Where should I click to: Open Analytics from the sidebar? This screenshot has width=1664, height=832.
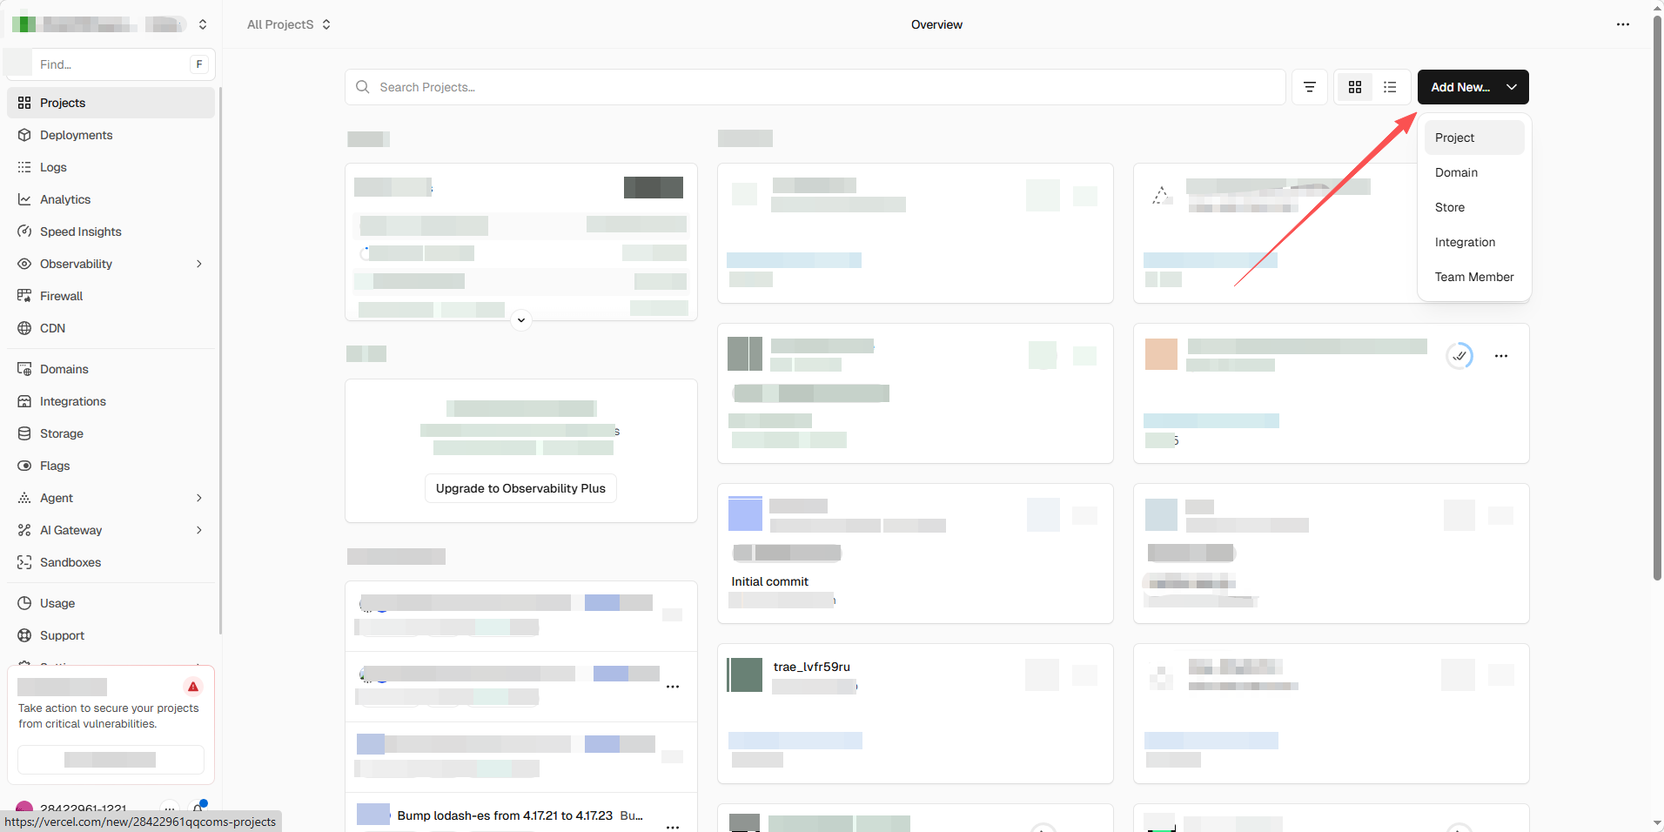[x=65, y=199]
